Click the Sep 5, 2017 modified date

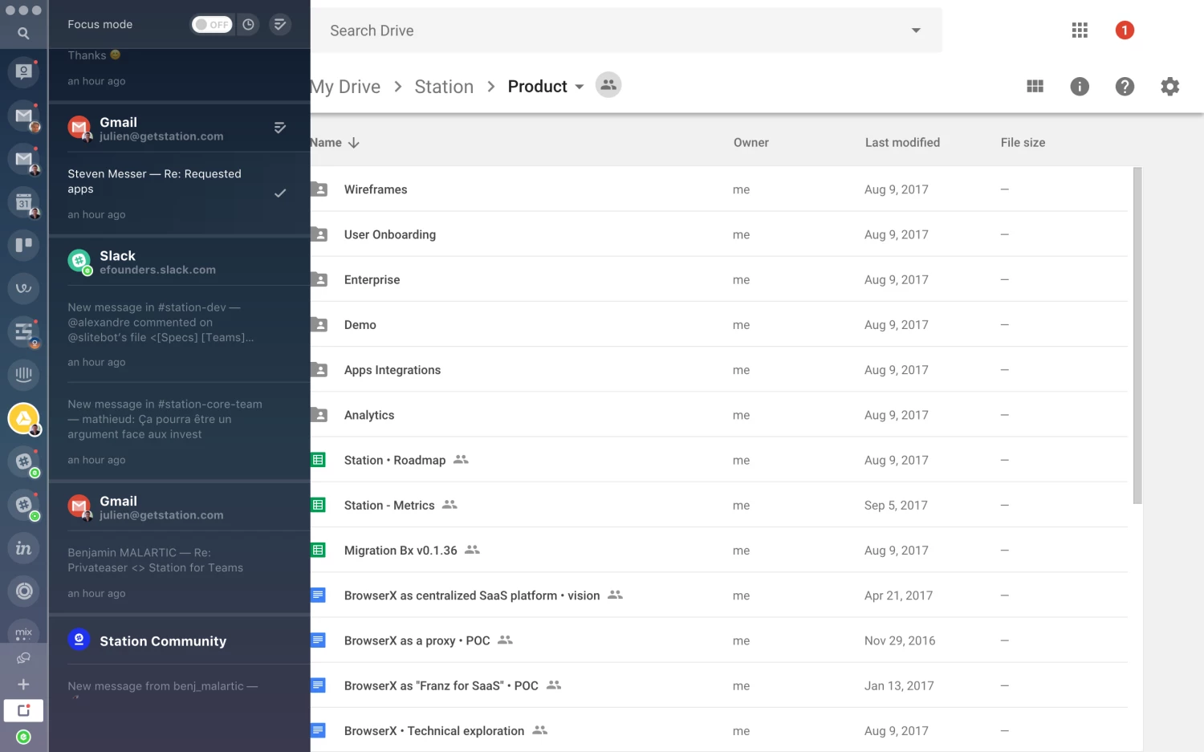coord(896,505)
